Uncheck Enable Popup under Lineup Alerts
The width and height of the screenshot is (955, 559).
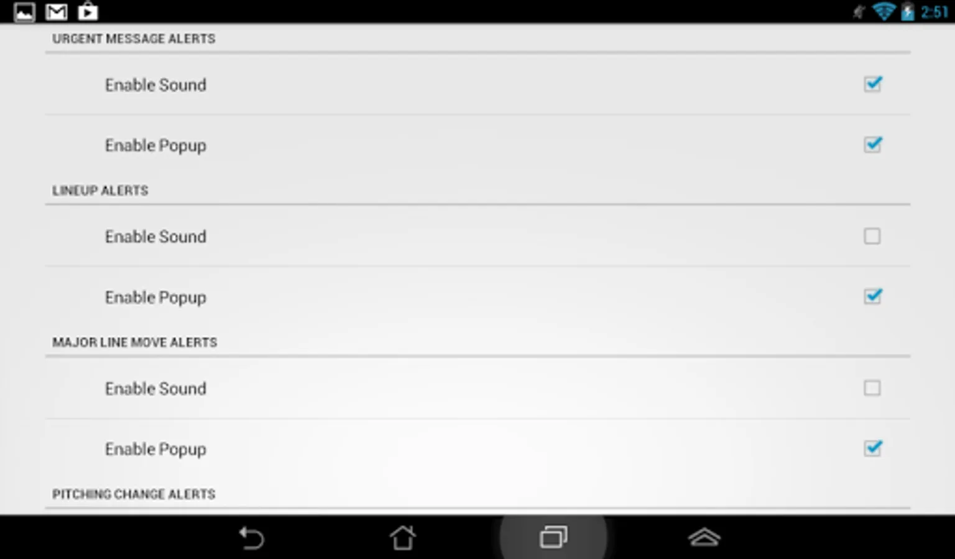coord(872,296)
